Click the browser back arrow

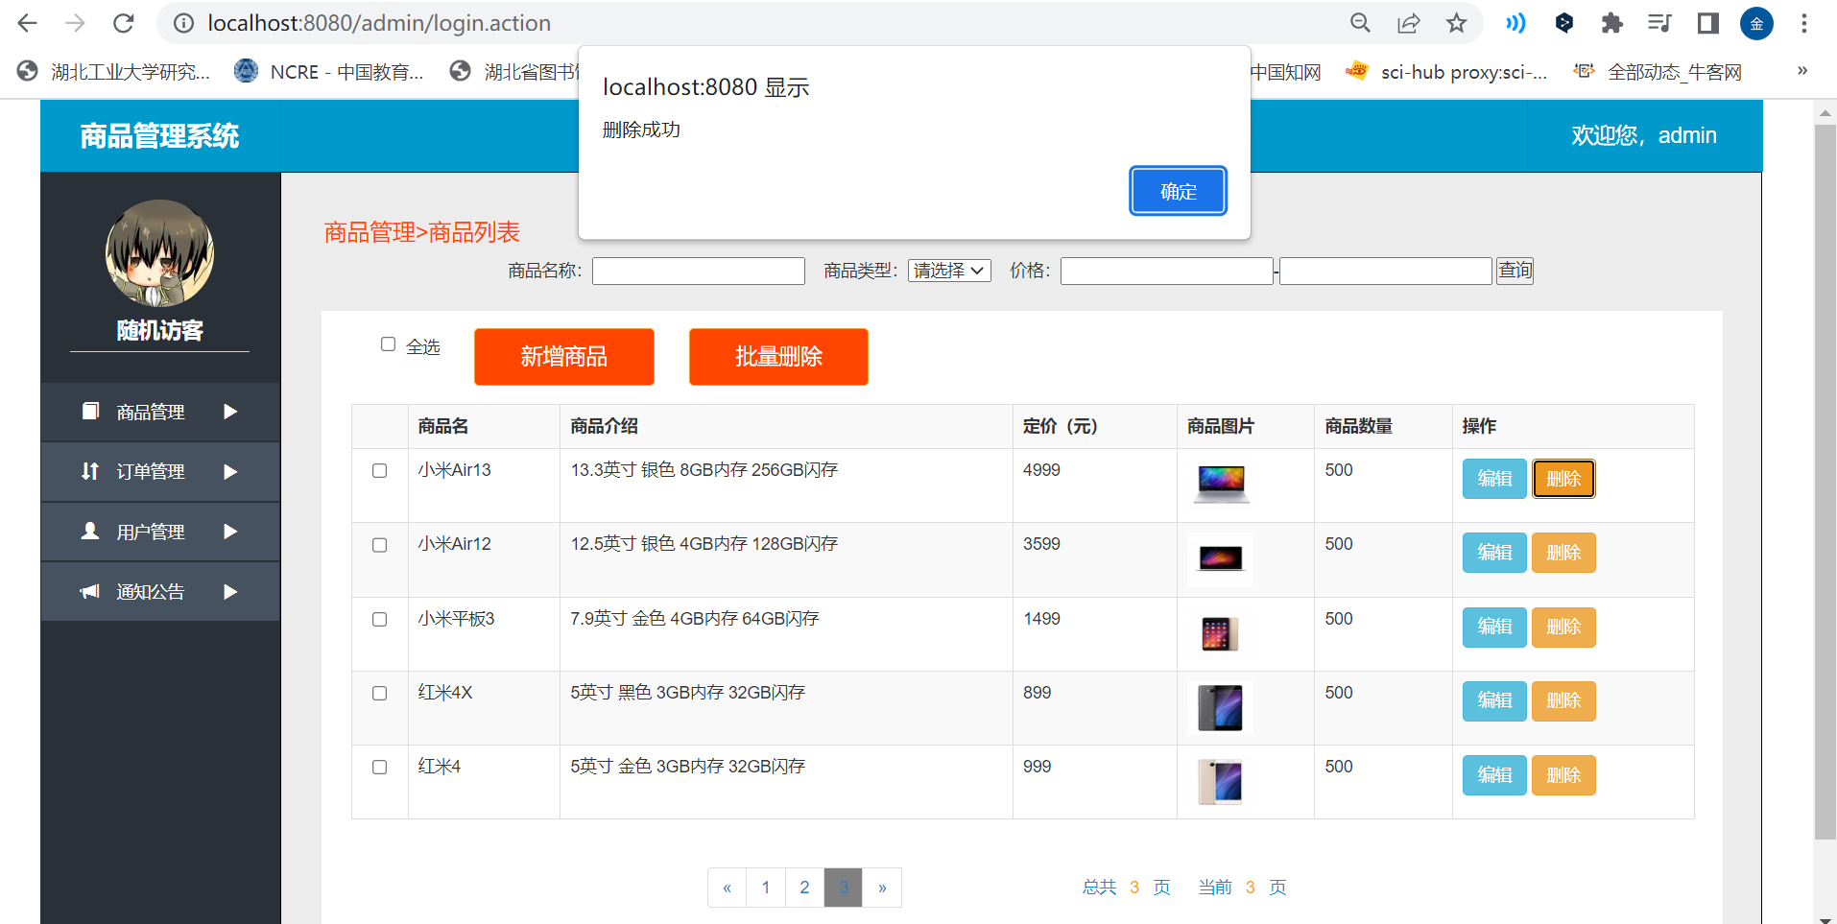tap(28, 23)
